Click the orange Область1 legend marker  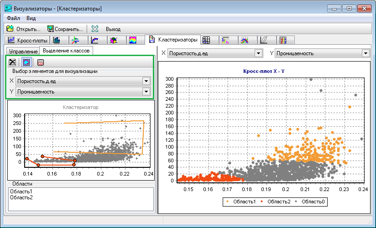point(227,202)
